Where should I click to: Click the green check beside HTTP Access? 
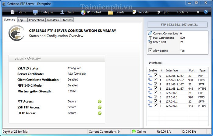pos(100,113)
